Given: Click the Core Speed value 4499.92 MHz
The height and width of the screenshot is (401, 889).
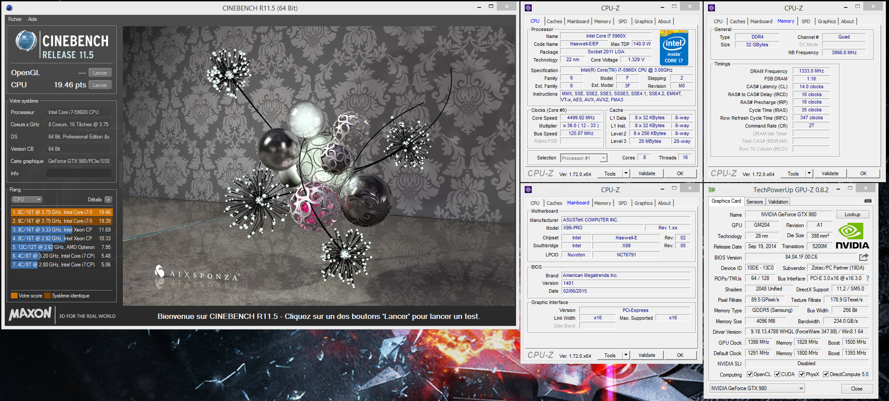Looking at the screenshot, I should click(581, 118).
